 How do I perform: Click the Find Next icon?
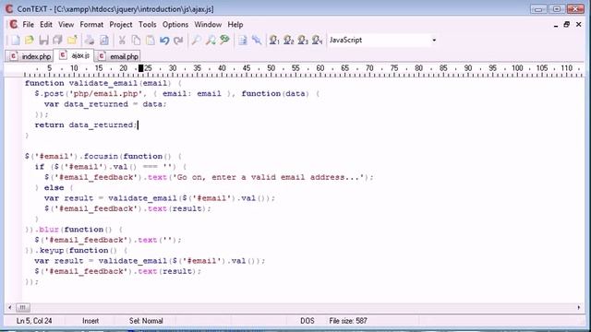[x=211, y=40]
